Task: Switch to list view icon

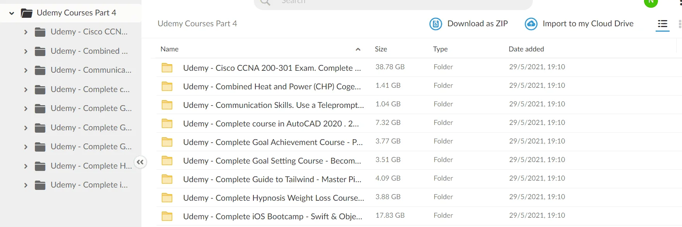Action: pyautogui.click(x=663, y=24)
